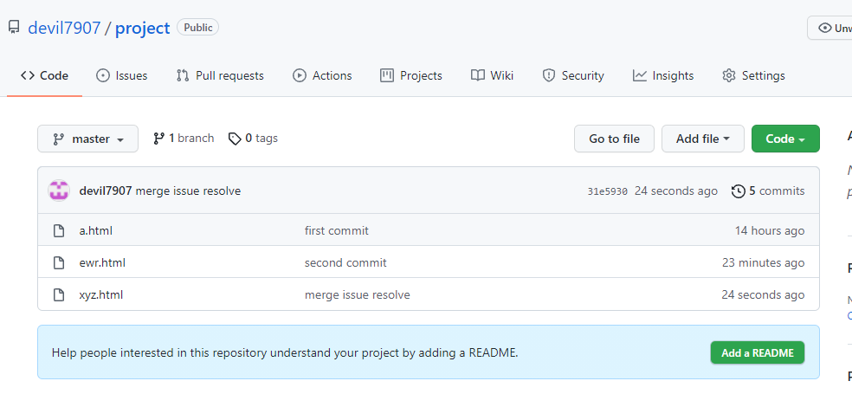Open the 'second commit' message link
This screenshot has height=394, width=852.
345,263
